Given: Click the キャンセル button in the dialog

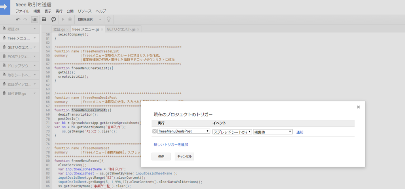Looking at the screenshot, I should pyautogui.click(x=184, y=156).
